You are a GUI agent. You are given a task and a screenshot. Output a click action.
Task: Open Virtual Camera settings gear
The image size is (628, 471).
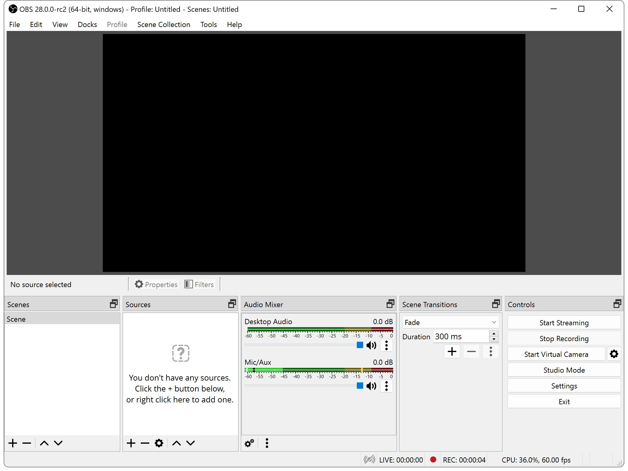(614, 354)
